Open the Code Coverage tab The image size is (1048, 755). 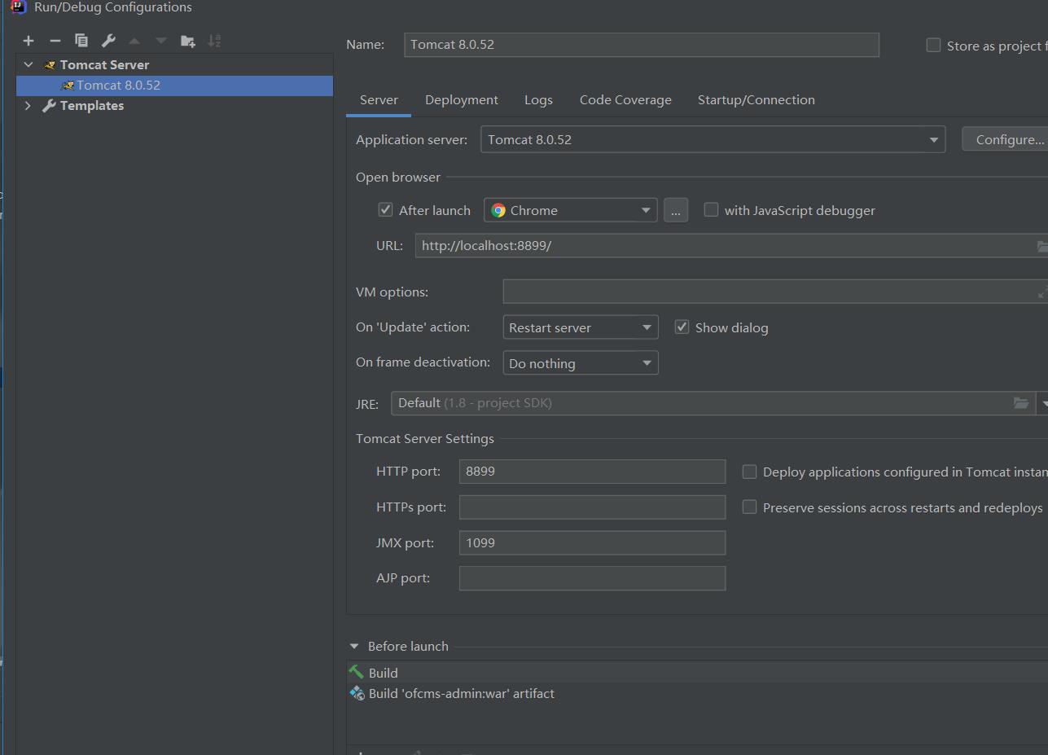tap(625, 100)
